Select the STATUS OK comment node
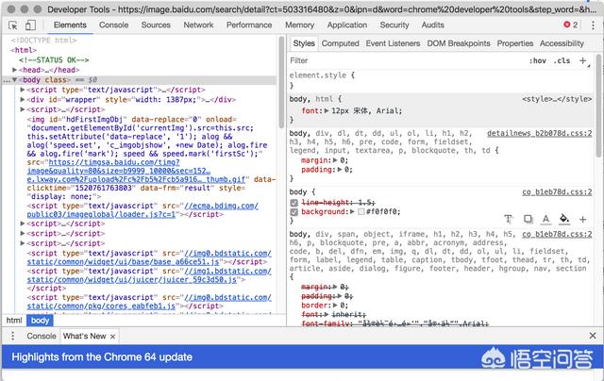Viewport: 604px width, 381px height. coord(54,60)
